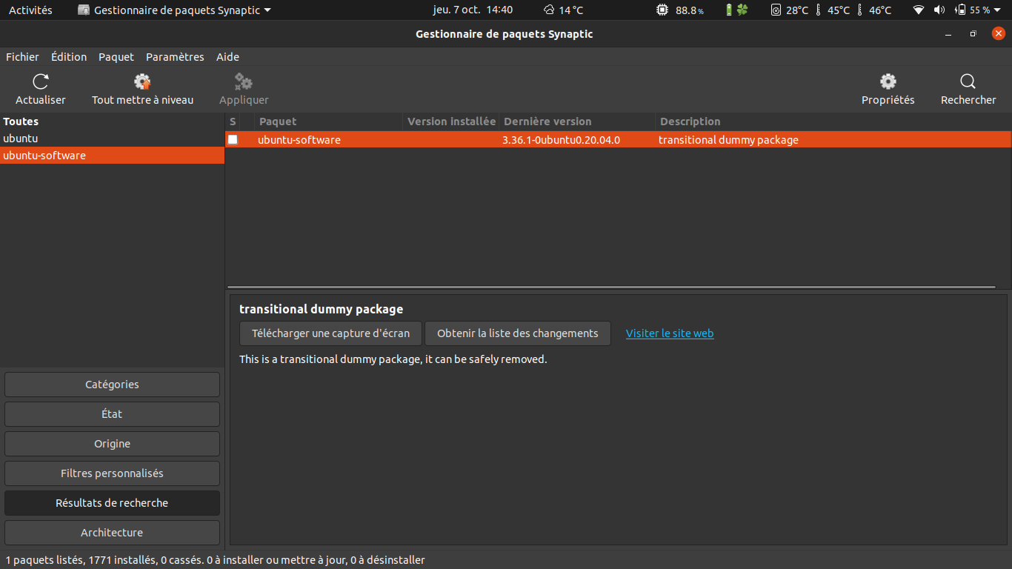The image size is (1012, 569).
Task: Click the horizontal scrollbar under package list
Action: 611,287
